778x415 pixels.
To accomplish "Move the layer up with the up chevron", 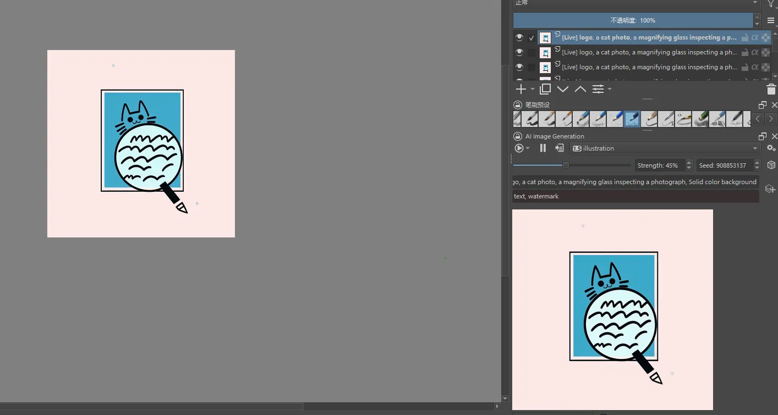I will tap(580, 89).
